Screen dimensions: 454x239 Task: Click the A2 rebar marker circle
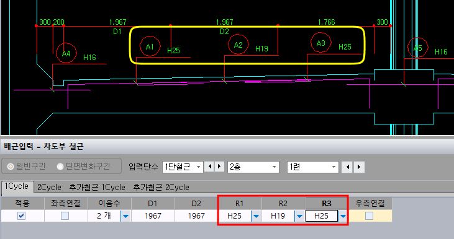click(238, 45)
